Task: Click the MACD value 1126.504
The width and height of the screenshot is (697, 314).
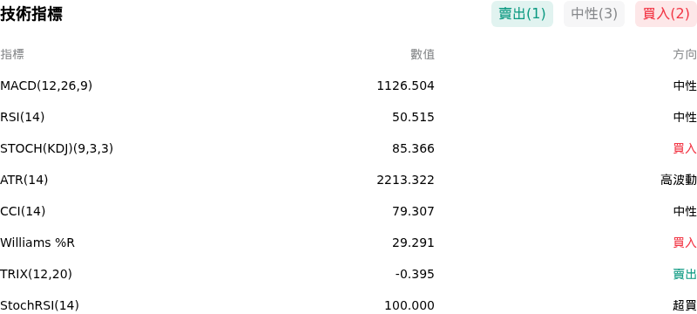Action: 405,85
